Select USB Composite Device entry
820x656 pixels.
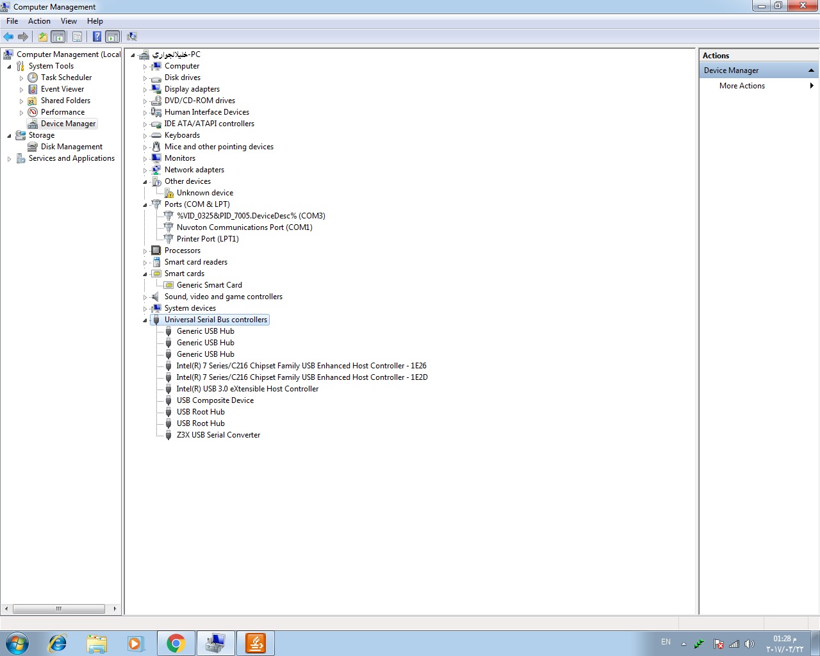coord(215,400)
